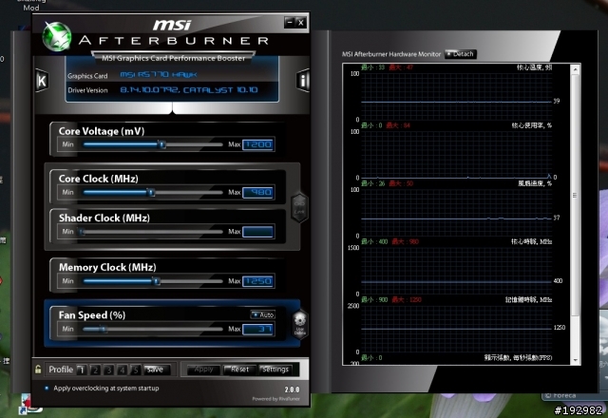The height and width of the screenshot is (418, 608).
Task: Toggle the core-shader clock Link button
Action: pos(299,208)
